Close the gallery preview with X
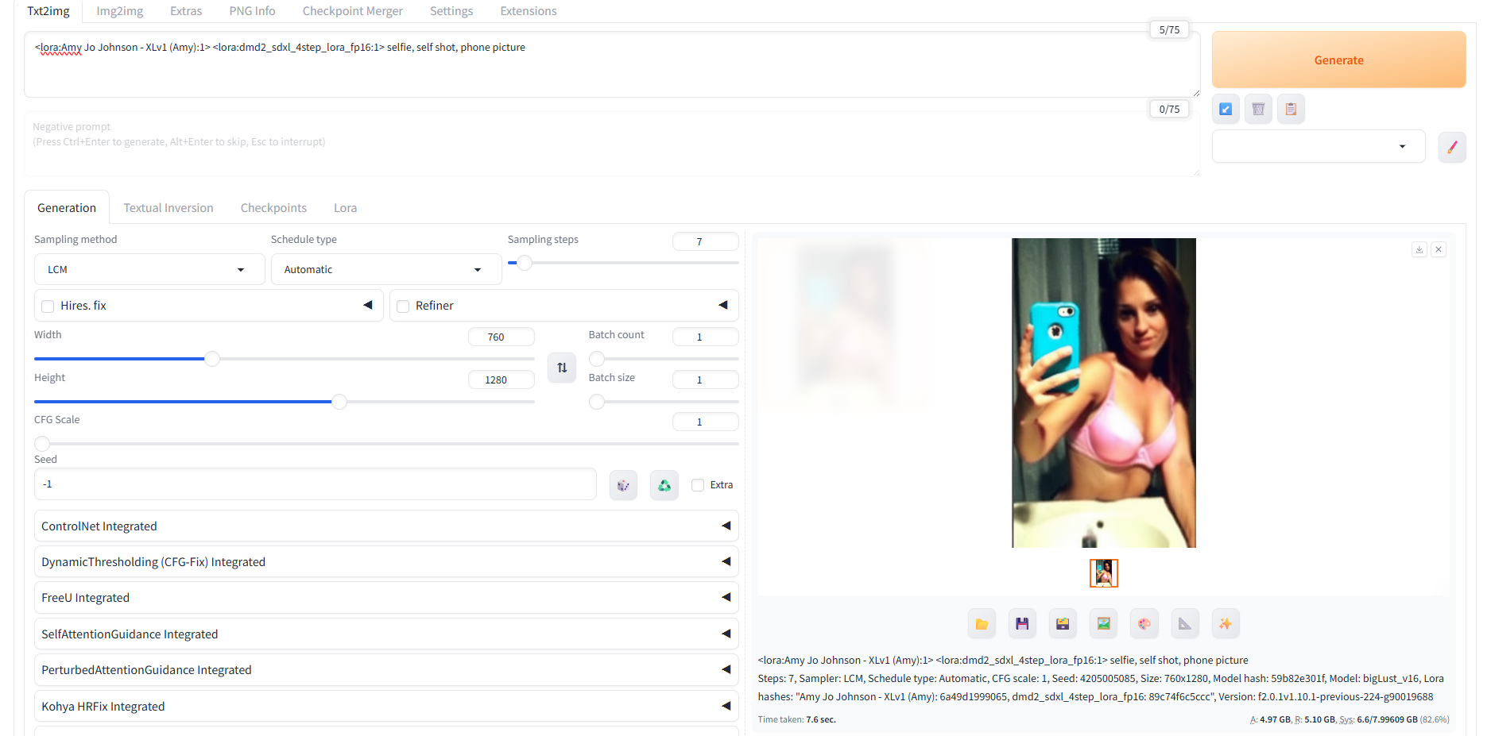This screenshot has width=1491, height=736. pyautogui.click(x=1439, y=249)
